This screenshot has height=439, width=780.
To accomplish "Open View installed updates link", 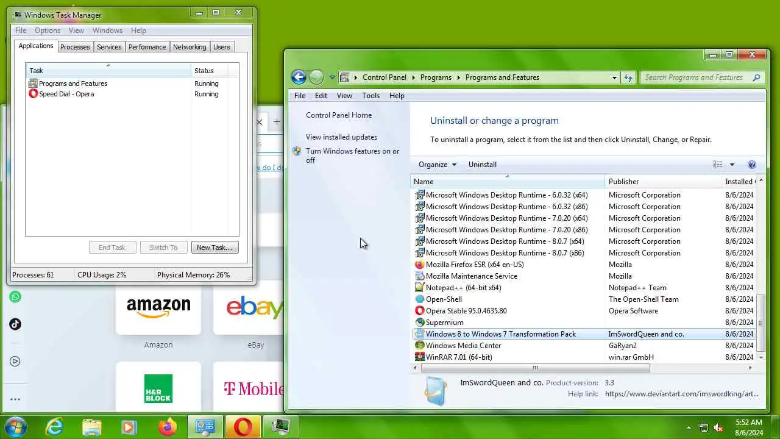I will 341,137.
